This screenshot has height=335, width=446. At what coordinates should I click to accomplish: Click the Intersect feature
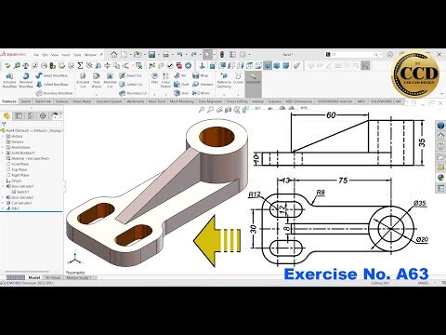pos(203,84)
